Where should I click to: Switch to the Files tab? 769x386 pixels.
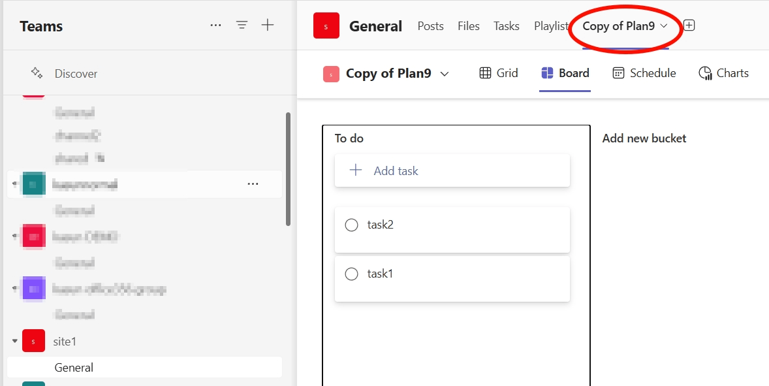tap(469, 26)
